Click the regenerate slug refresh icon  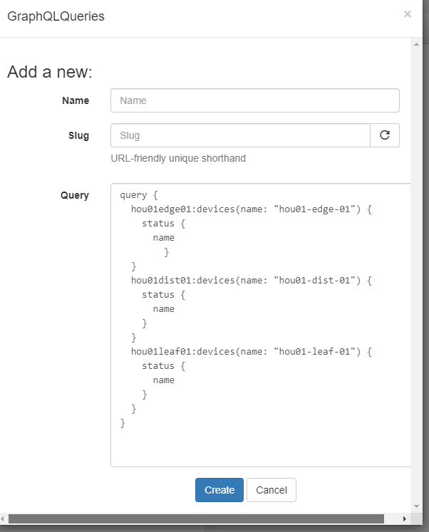coord(385,135)
